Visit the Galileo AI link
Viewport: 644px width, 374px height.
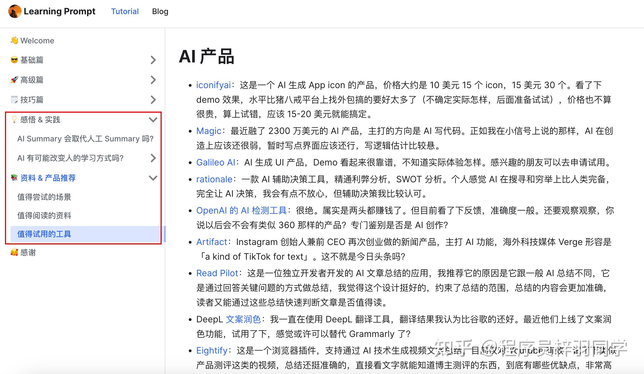pos(216,162)
